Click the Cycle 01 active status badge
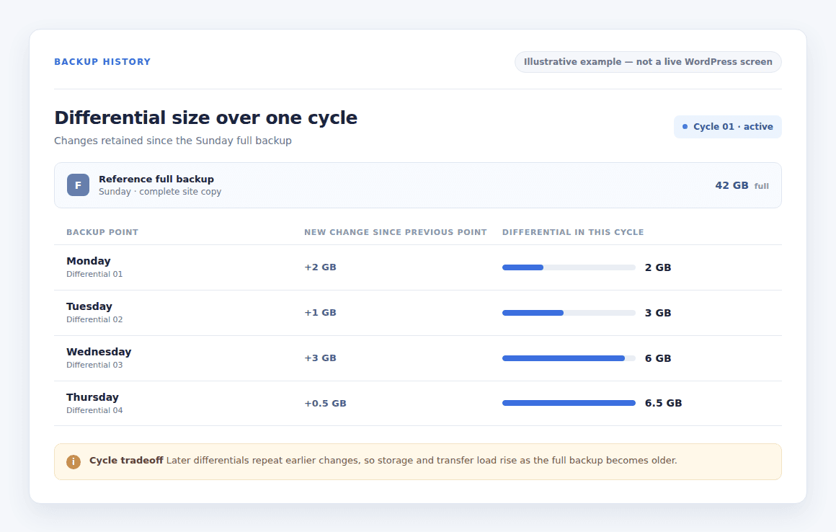Image resolution: width=836 pixels, height=532 pixels. tap(727, 127)
